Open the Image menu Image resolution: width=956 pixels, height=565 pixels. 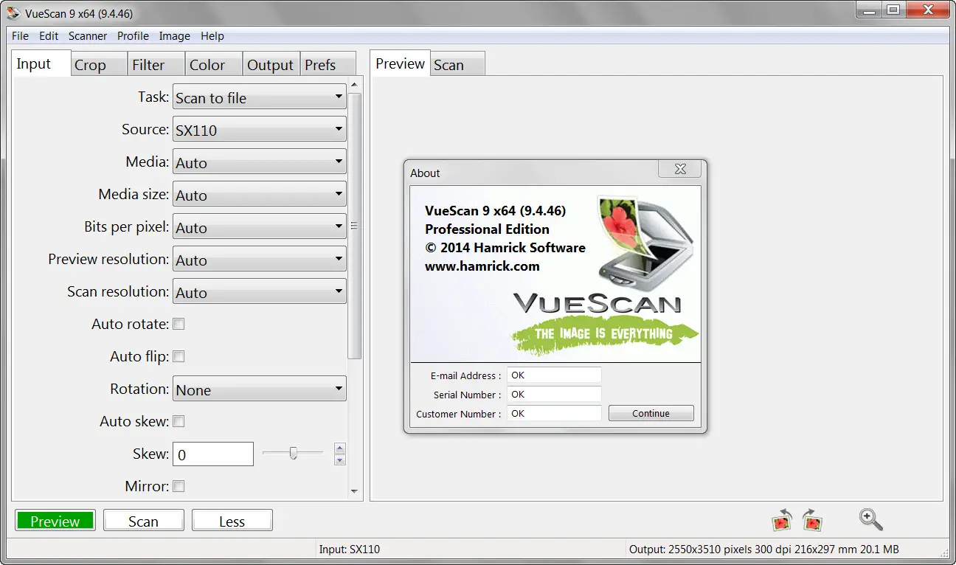click(x=175, y=35)
